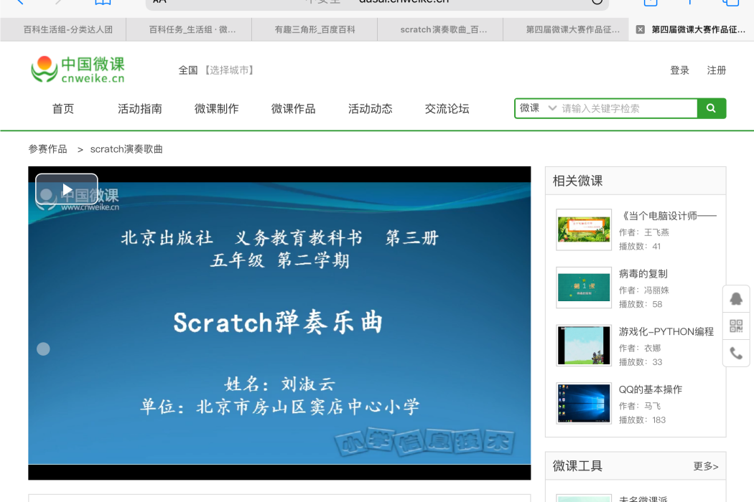The height and width of the screenshot is (502, 754).
Task: Open 微课作品 menu item
Action: (x=293, y=108)
